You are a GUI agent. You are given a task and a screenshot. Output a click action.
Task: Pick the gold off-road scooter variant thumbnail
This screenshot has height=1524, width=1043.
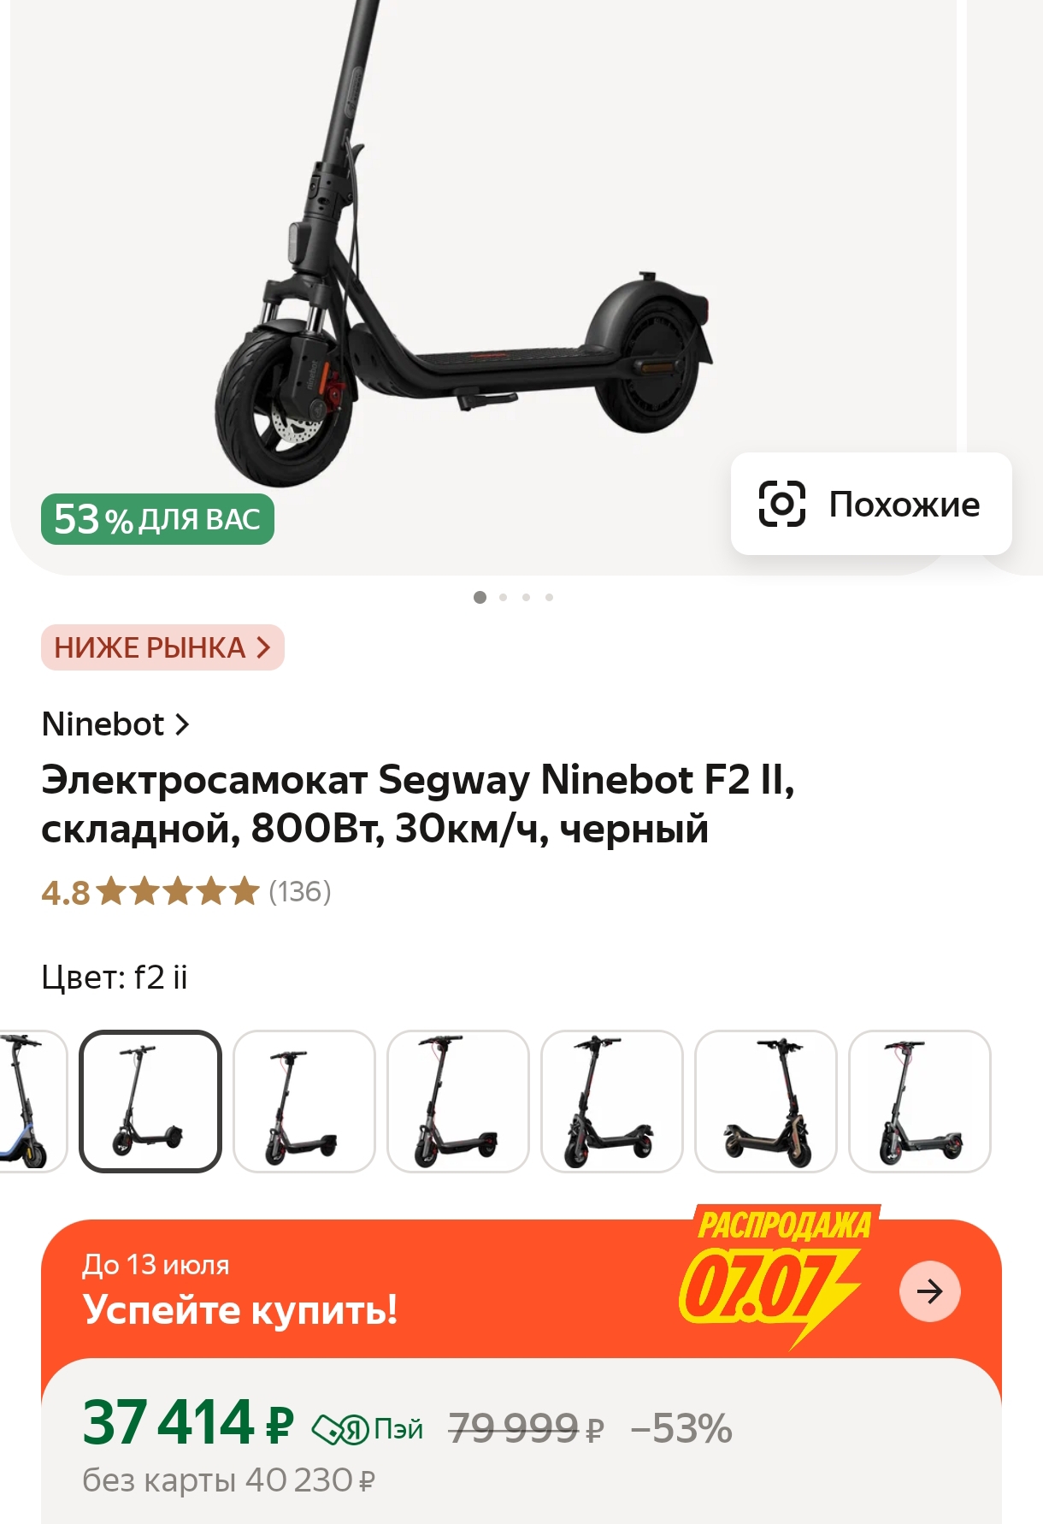(766, 1101)
